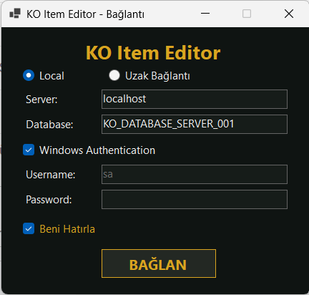
Task: Click the empty Password field
Action: [195, 199]
